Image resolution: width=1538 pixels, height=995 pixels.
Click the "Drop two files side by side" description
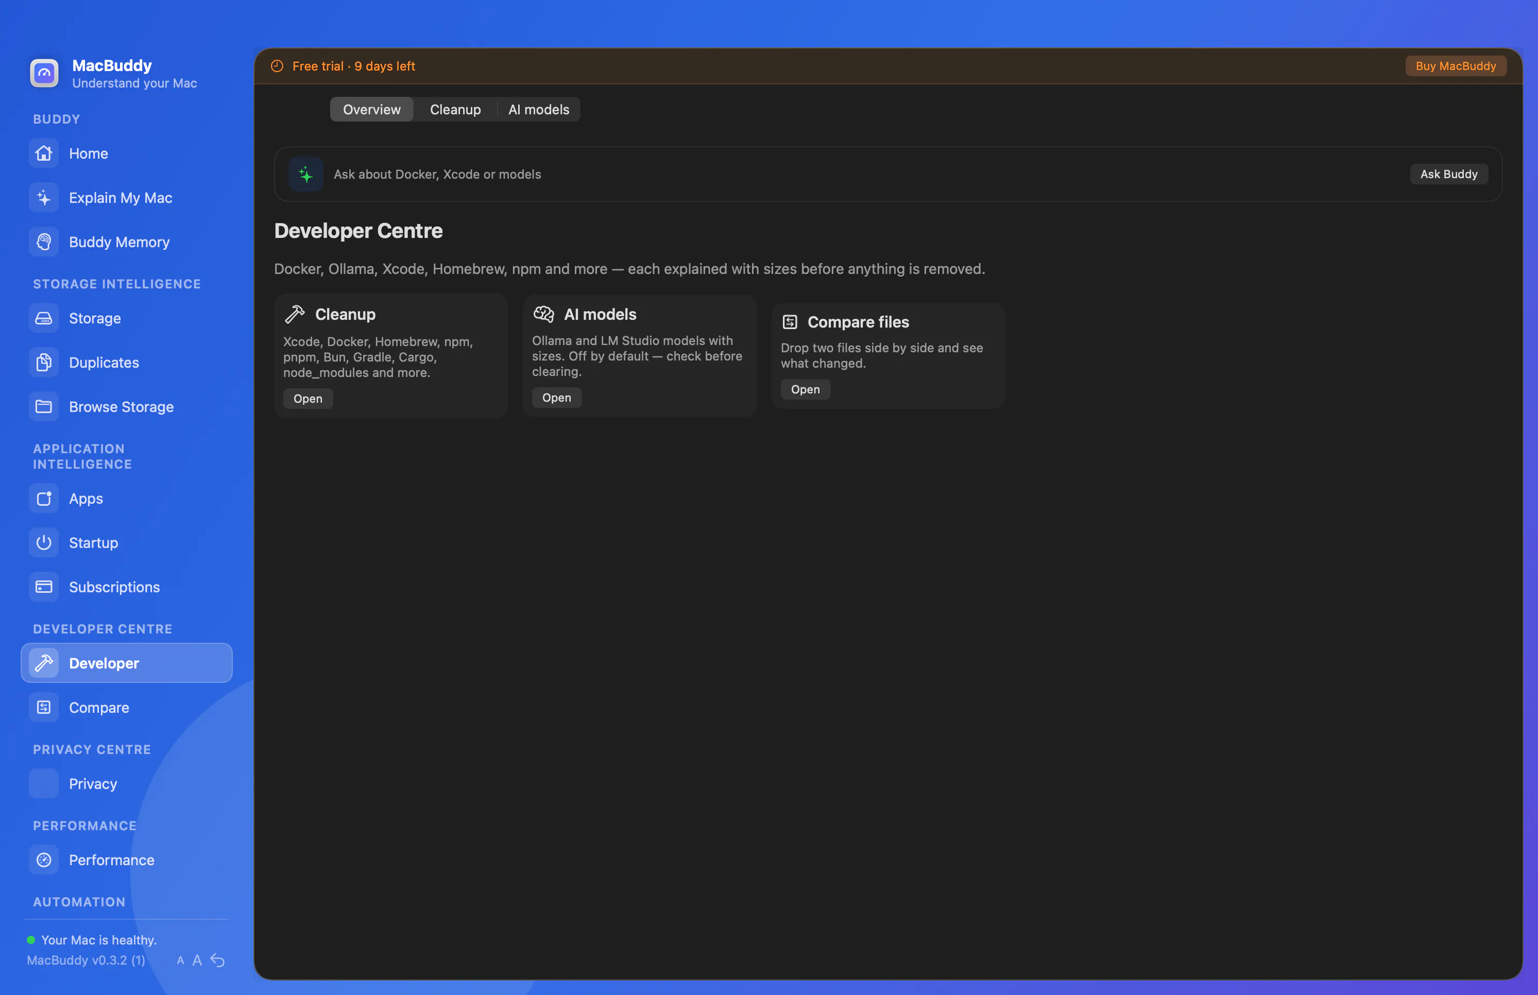[x=882, y=355]
